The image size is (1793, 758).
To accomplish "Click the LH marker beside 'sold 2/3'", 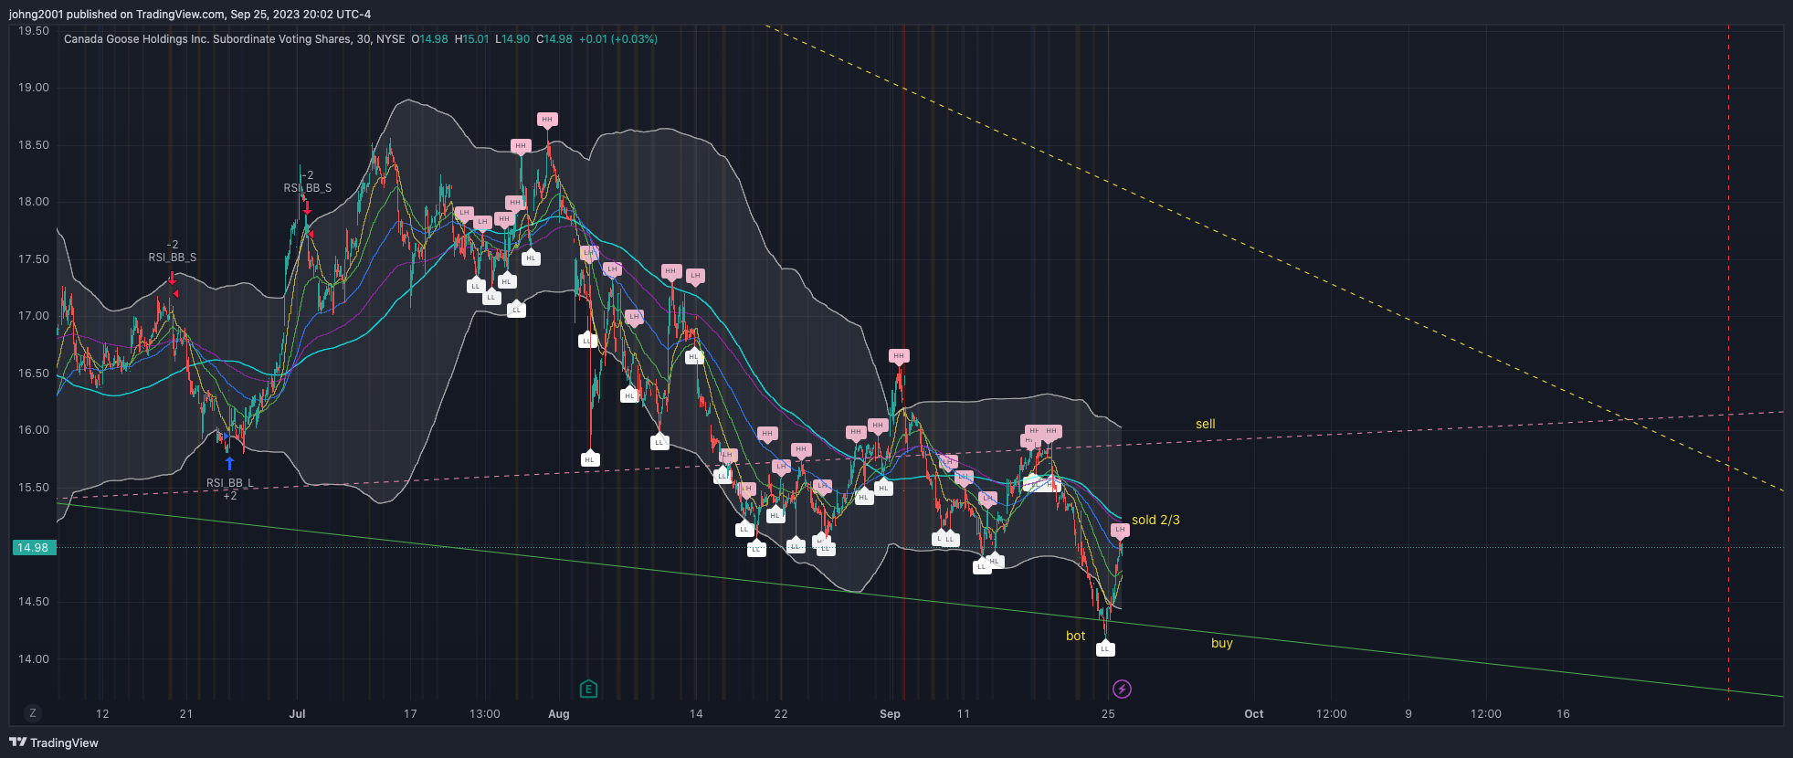I will pyautogui.click(x=1120, y=530).
